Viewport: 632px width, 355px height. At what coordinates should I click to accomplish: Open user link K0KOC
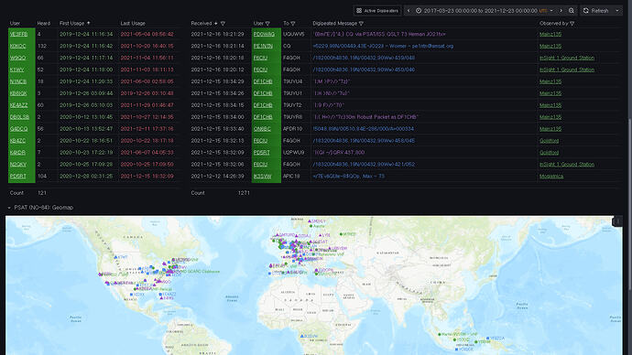coord(17,46)
